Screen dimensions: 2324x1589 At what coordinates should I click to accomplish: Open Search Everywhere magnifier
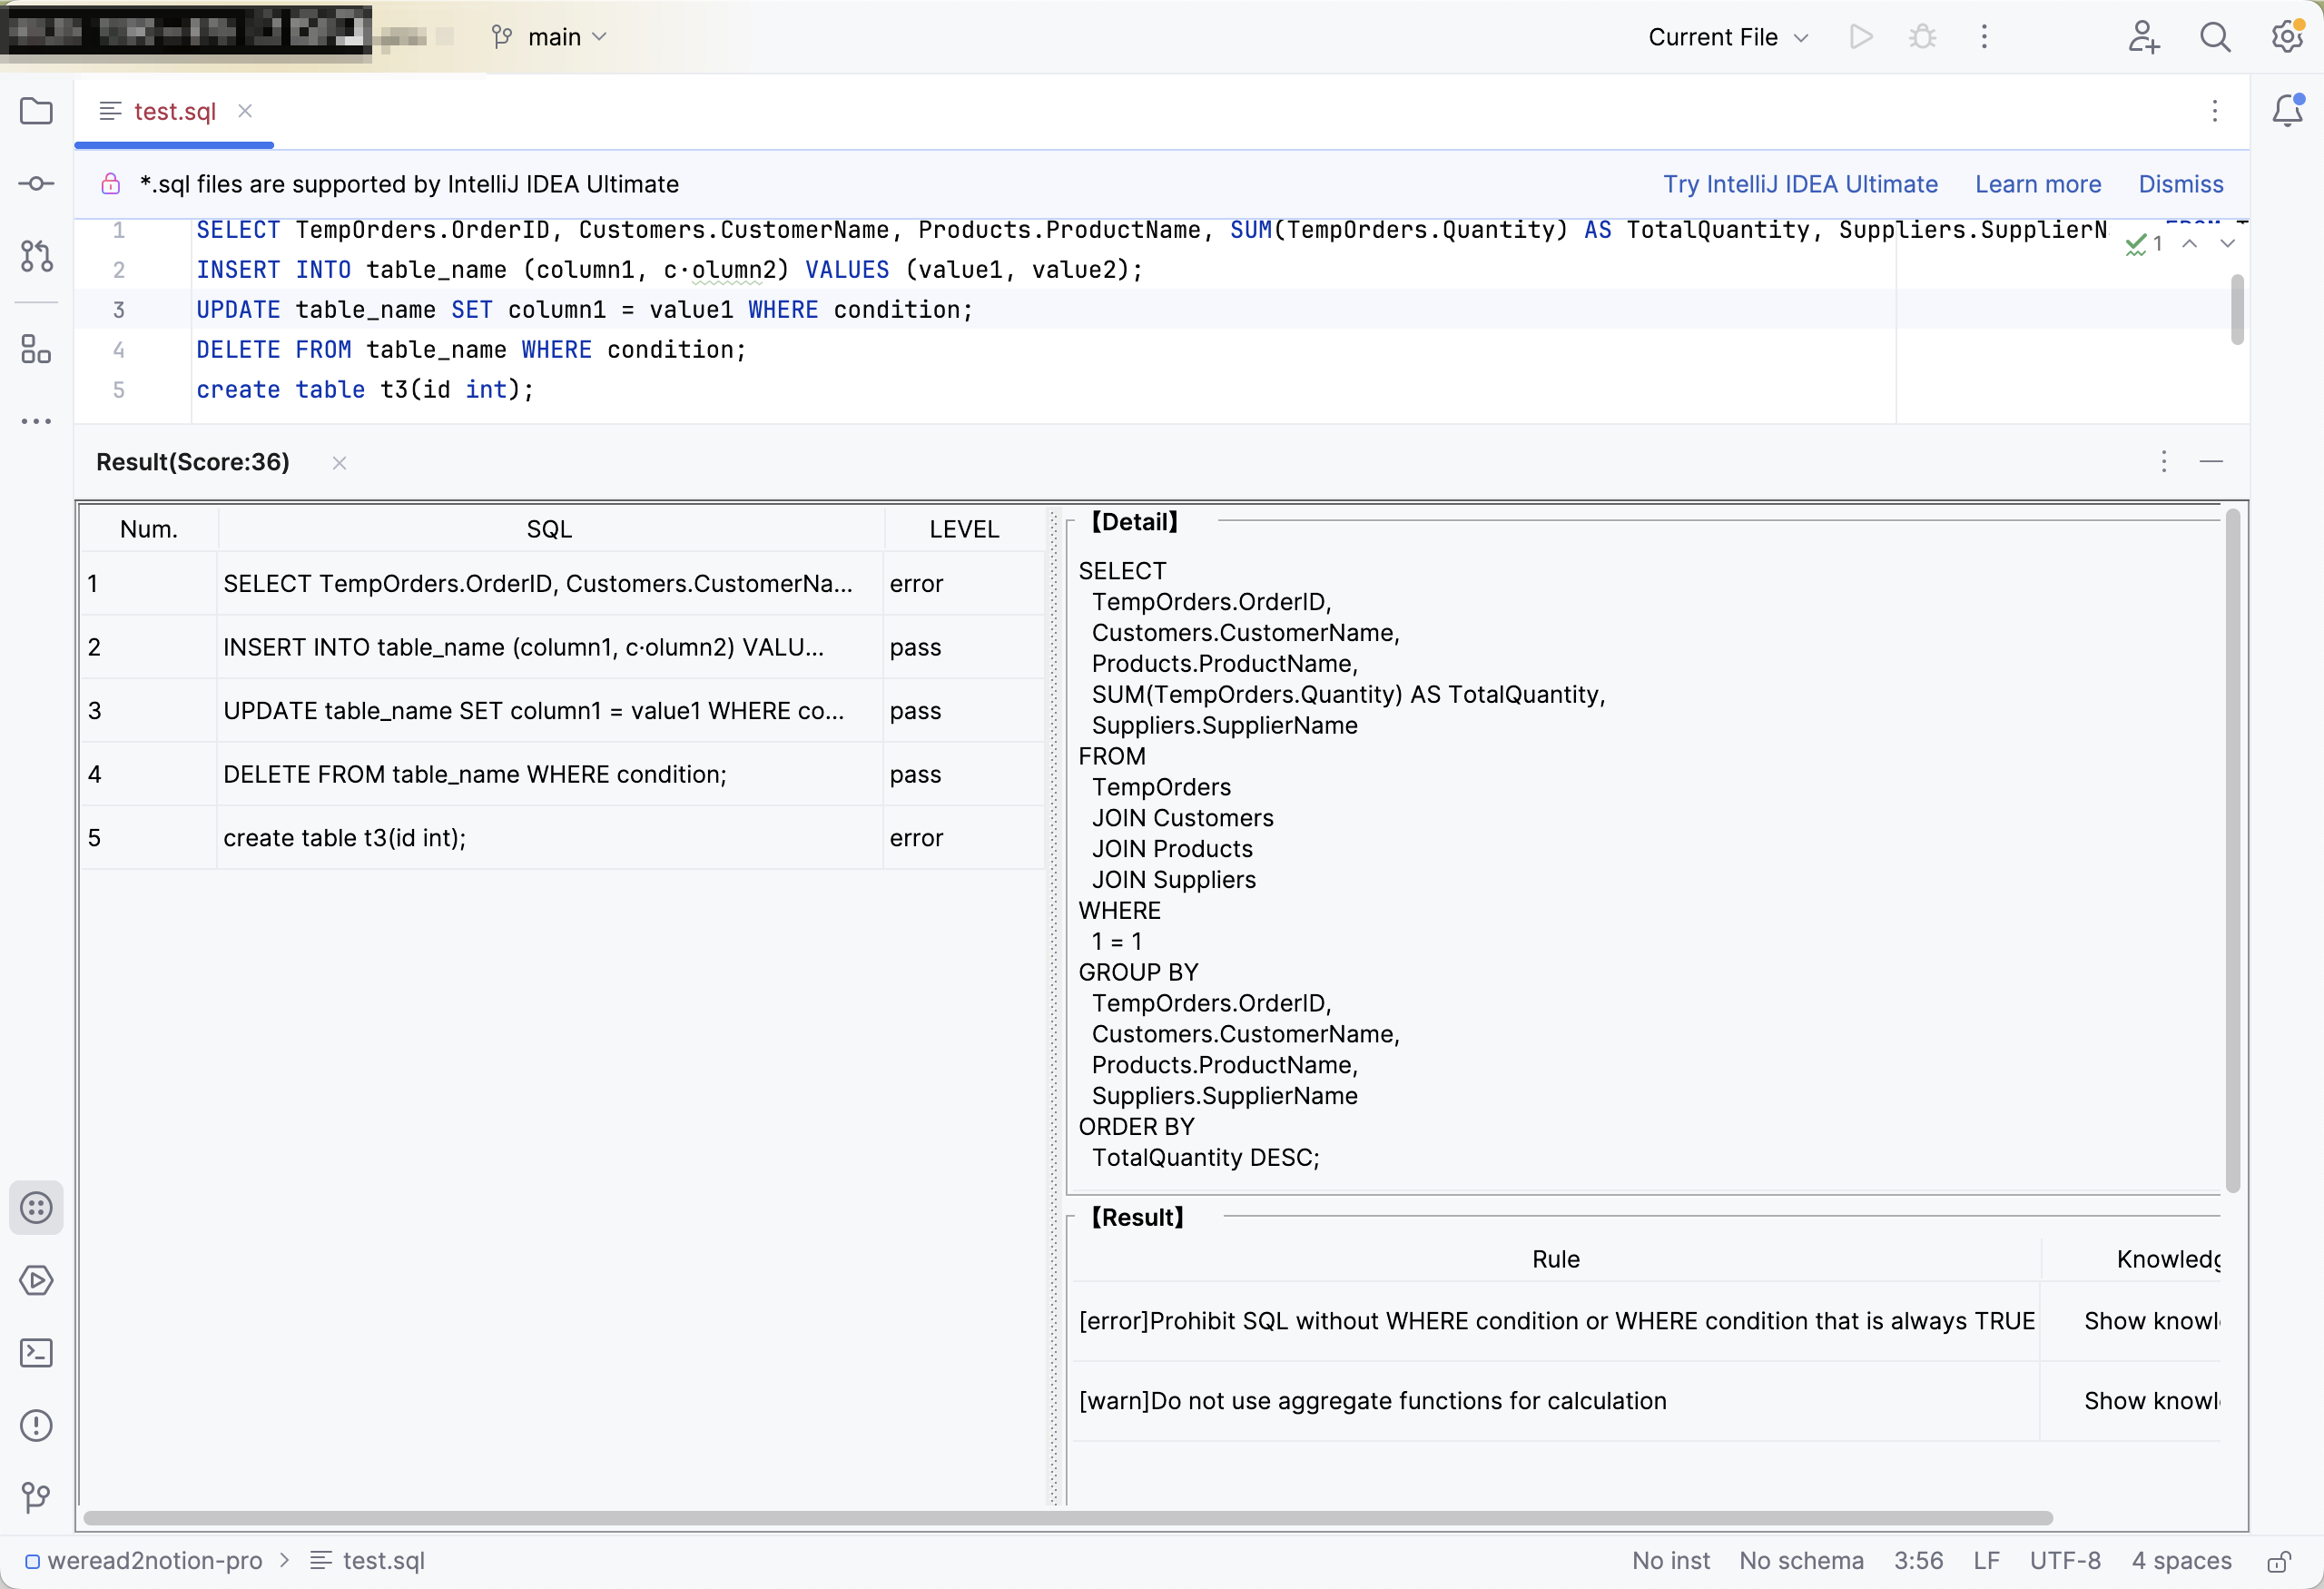point(2215,37)
